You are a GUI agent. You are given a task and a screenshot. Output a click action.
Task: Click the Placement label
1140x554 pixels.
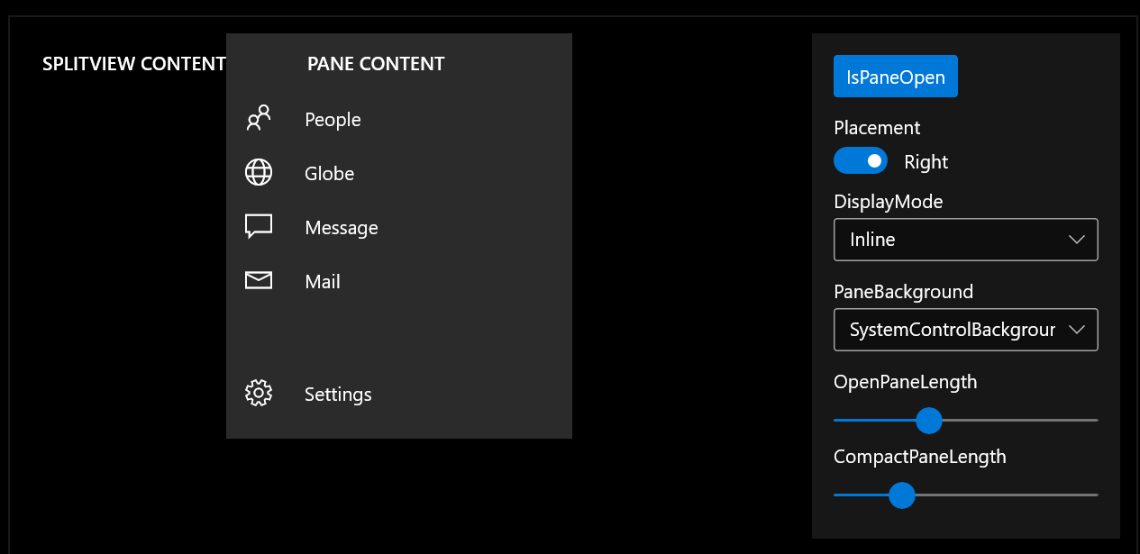877,127
